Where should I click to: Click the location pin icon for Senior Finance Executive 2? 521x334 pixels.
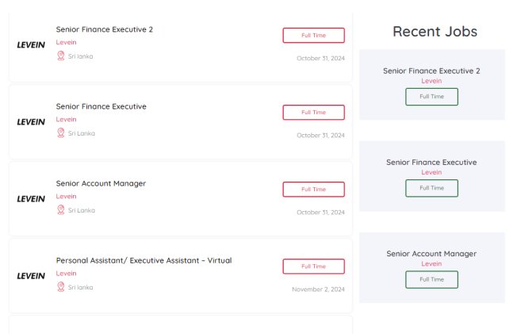click(61, 56)
